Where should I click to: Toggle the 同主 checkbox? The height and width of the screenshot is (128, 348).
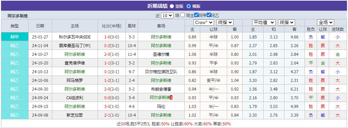(182, 15)
